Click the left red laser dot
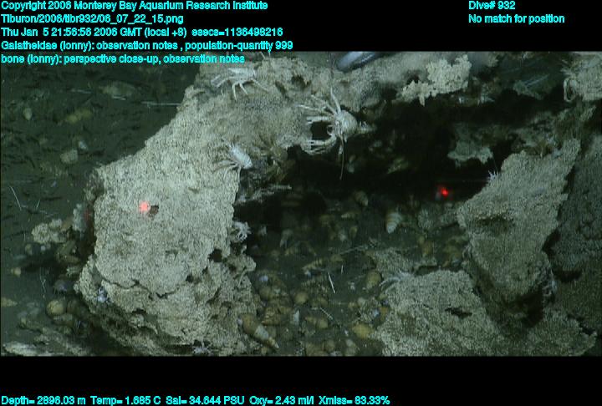 (x=145, y=206)
